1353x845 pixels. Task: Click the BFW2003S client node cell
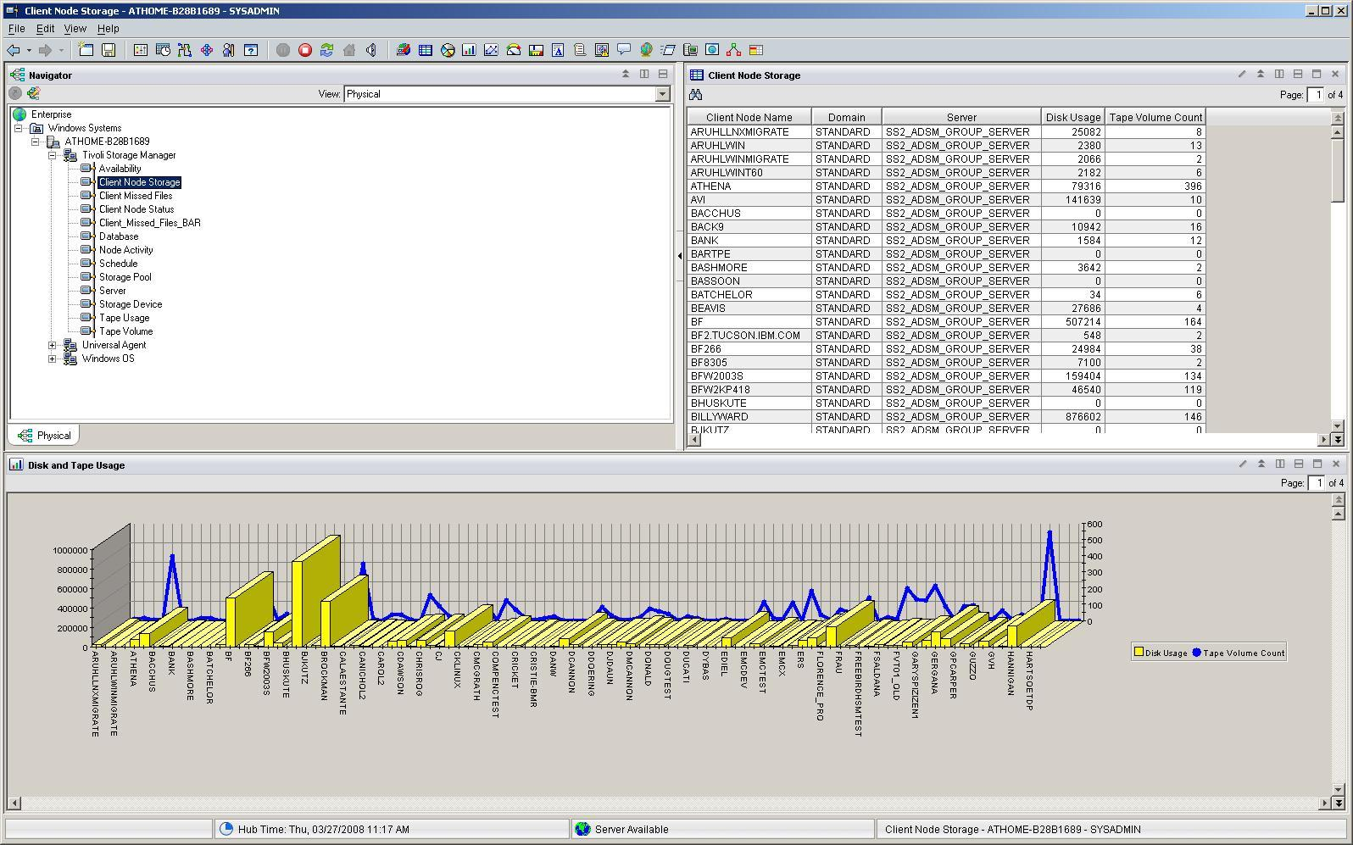(x=749, y=376)
